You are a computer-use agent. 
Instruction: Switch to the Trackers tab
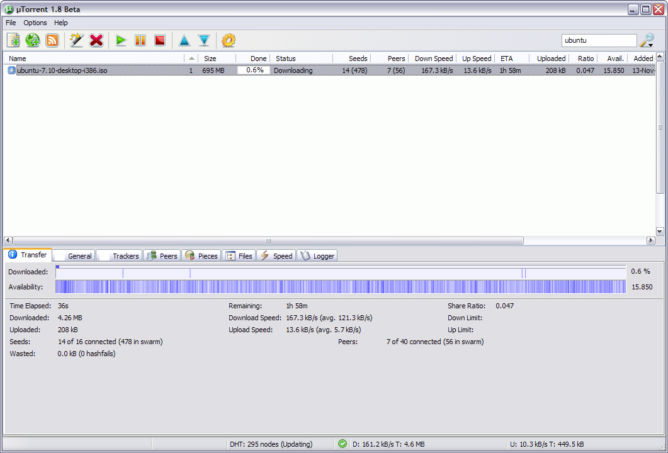click(x=119, y=256)
